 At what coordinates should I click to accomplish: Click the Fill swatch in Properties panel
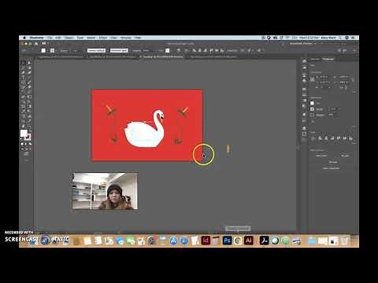pos(312,103)
